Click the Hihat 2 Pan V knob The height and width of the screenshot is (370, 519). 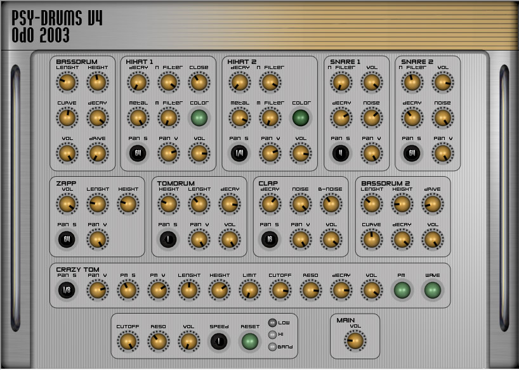pyautogui.click(x=270, y=153)
